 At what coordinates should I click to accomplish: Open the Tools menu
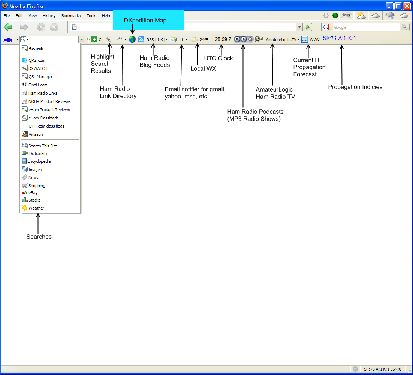(x=91, y=16)
